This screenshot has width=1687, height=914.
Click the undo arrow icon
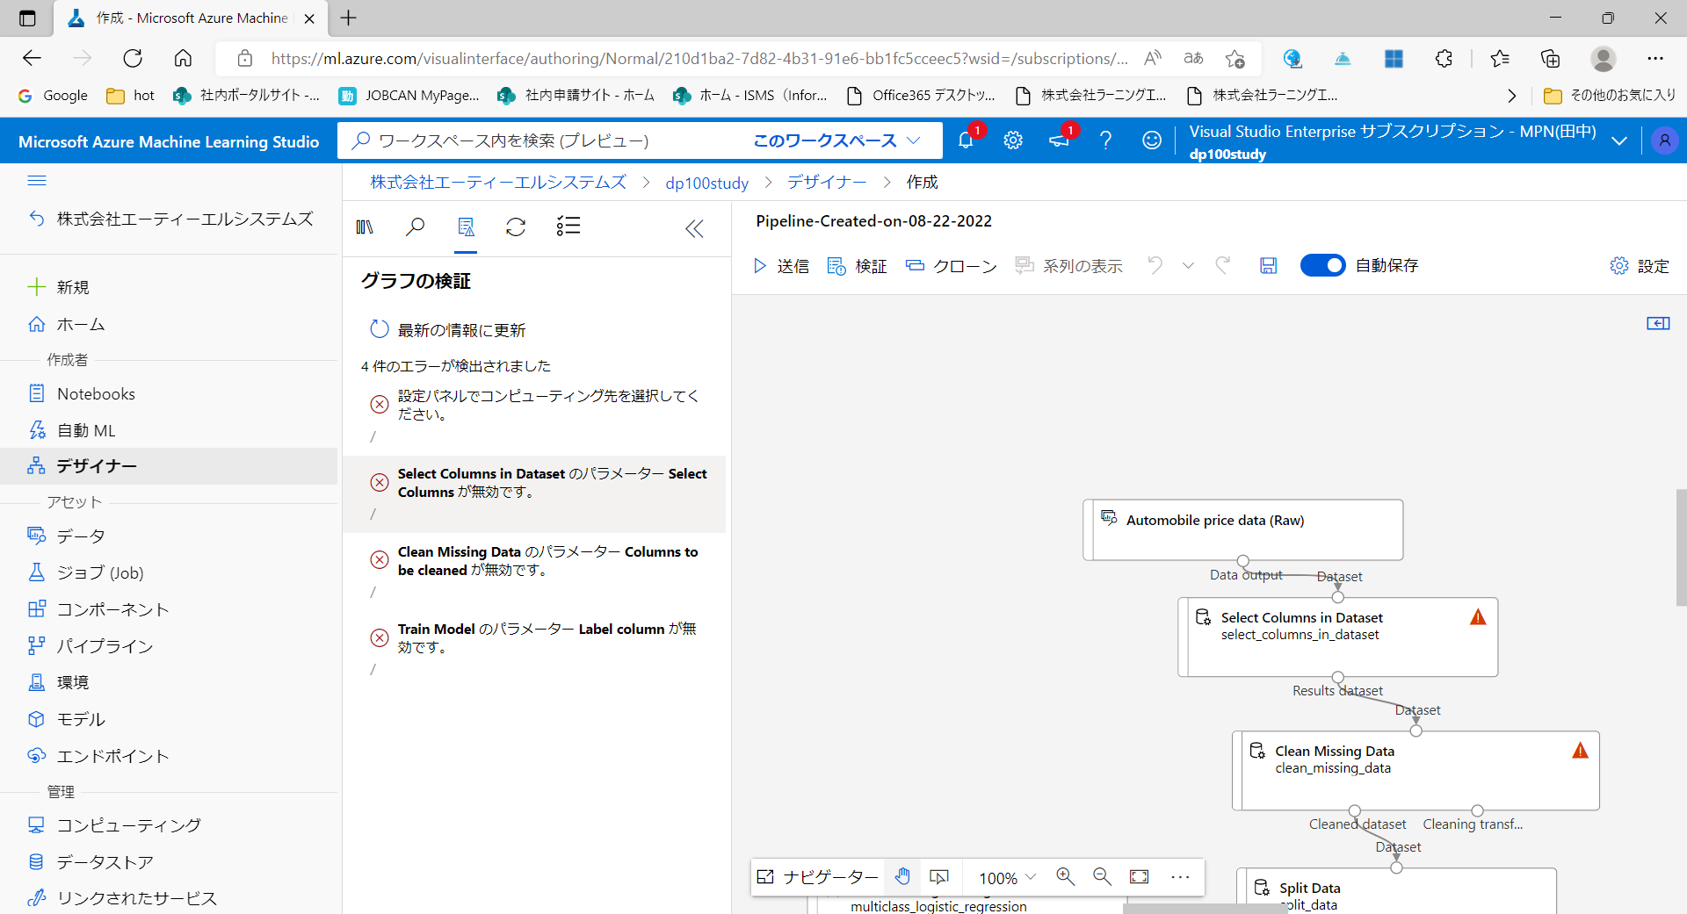click(x=1155, y=265)
